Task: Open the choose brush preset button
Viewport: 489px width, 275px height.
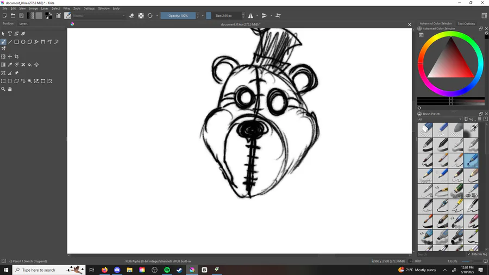Action: pyautogui.click(x=67, y=16)
